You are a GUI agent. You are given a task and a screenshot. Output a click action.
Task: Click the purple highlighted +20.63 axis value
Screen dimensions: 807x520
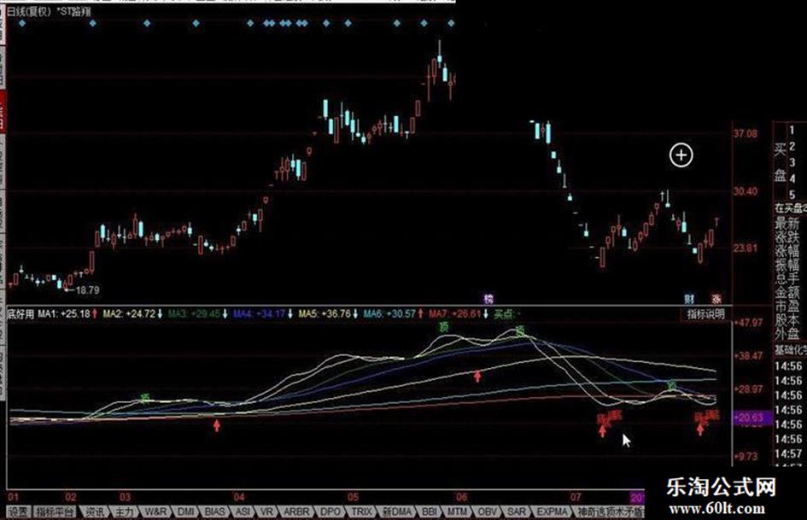(752, 418)
